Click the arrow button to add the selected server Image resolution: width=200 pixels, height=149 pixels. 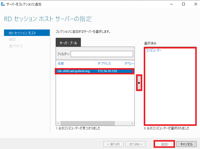[139, 83]
